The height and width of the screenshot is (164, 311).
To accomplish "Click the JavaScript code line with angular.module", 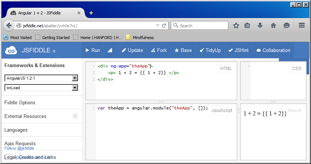I will click(152, 108).
